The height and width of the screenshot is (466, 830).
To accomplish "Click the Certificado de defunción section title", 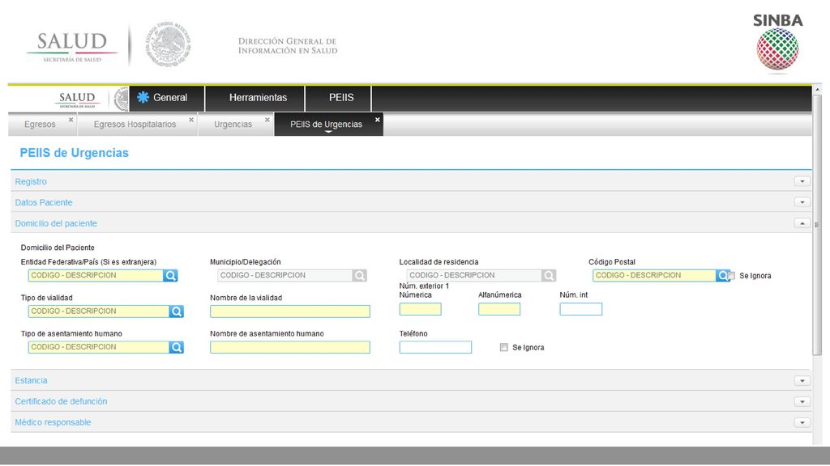I will click(x=61, y=401).
